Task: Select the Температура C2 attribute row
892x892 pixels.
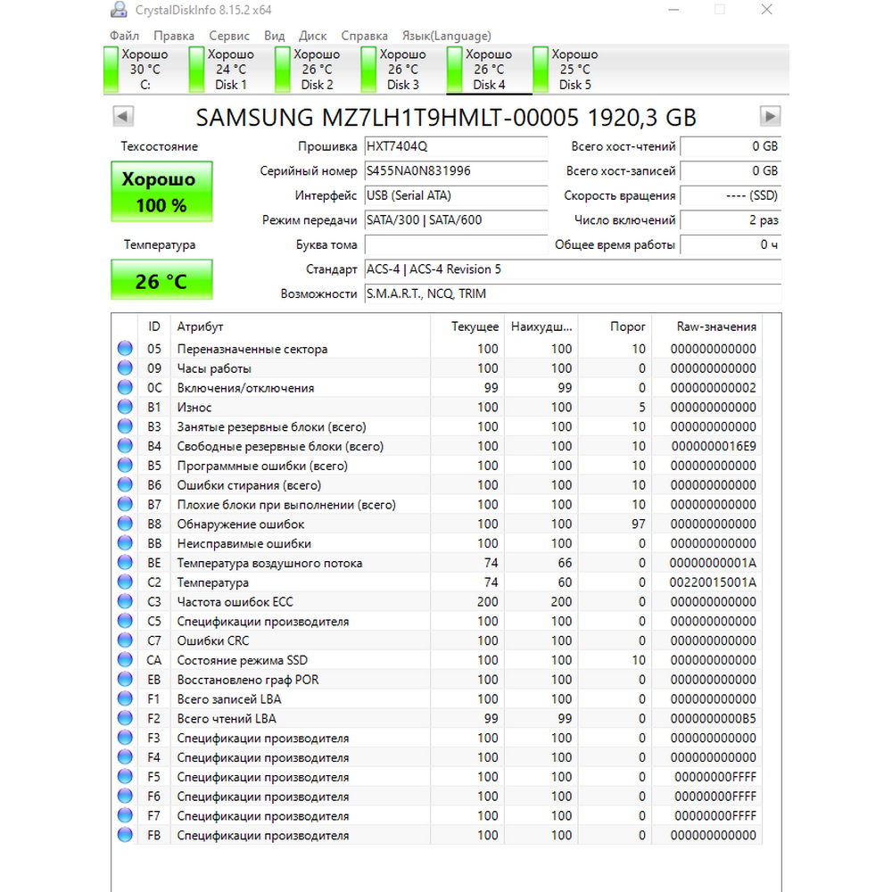Action: tap(437, 582)
